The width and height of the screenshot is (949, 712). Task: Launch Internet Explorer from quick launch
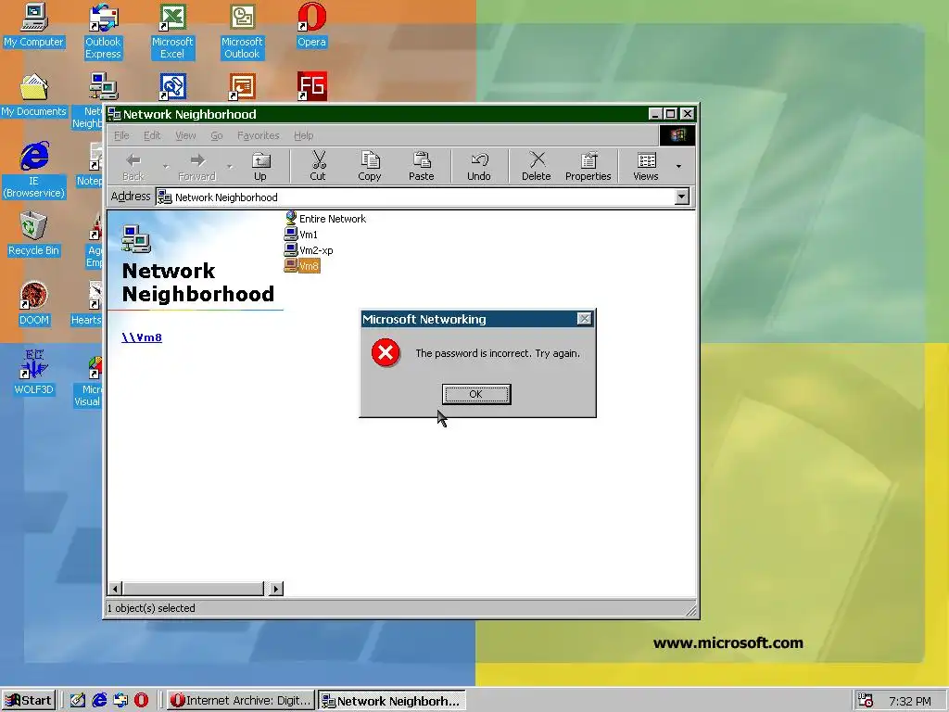tap(99, 701)
